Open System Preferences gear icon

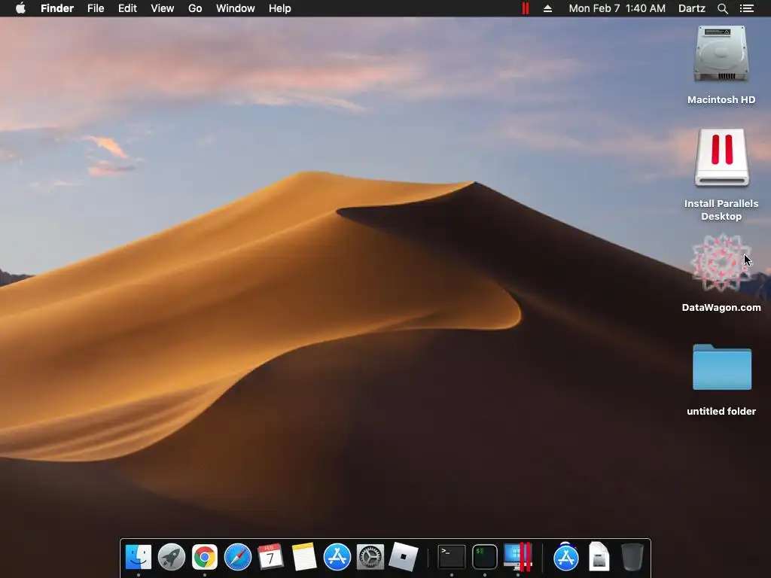coord(370,557)
